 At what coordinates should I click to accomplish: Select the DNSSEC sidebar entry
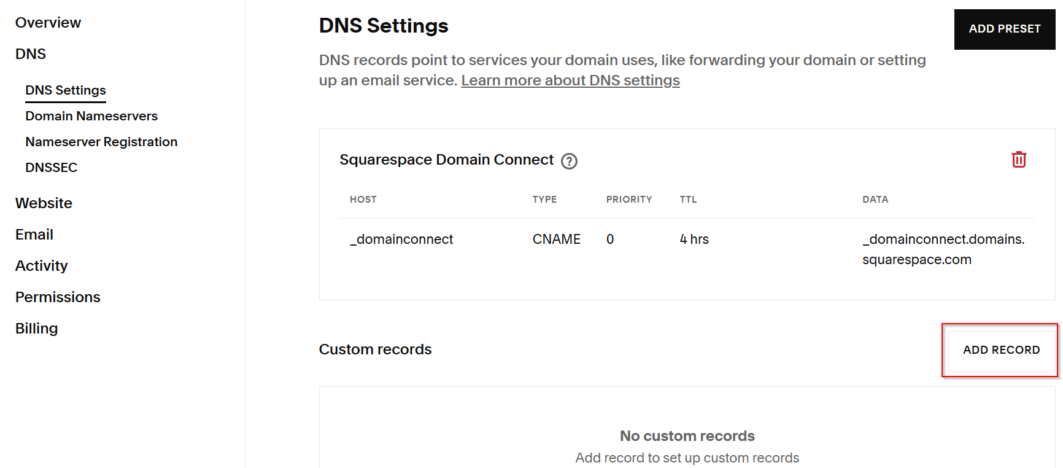pyautogui.click(x=52, y=168)
